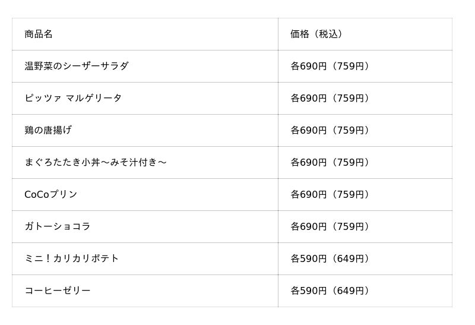Click the コーヒーゼリー product name
The height and width of the screenshot is (325, 475).
58,291
